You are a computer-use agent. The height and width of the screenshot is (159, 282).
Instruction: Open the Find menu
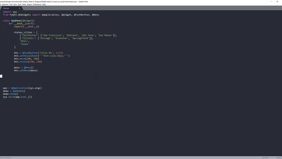[11, 4]
